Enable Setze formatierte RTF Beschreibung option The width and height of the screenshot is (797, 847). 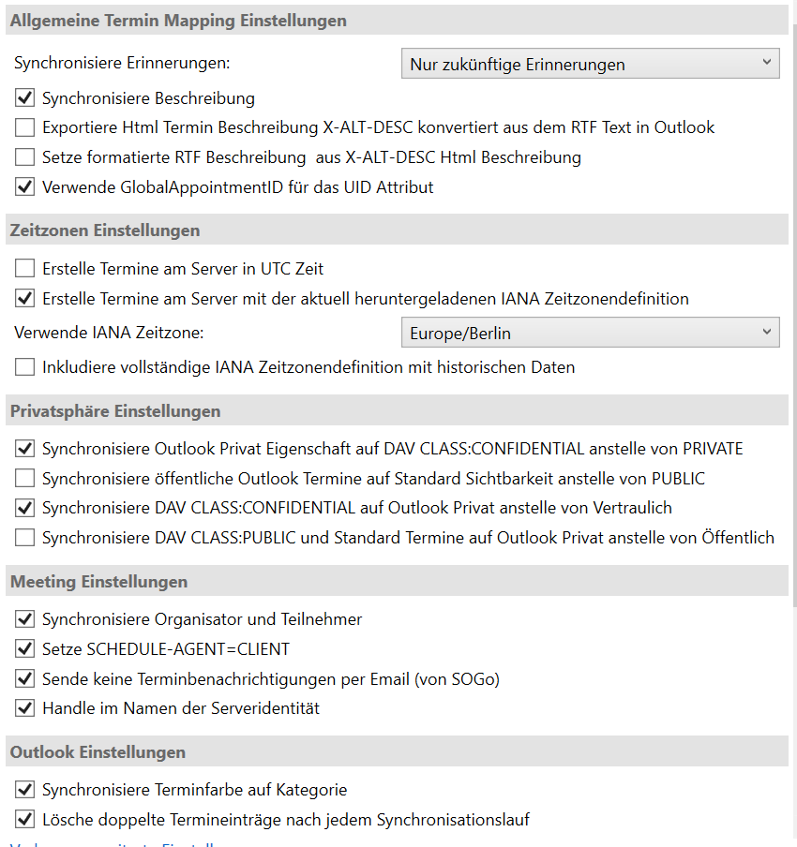(24, 156)
